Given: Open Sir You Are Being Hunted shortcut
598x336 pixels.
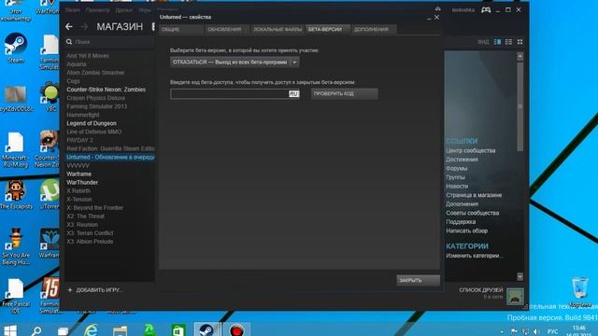Looking at the screenshot, I should [x=16, y=246].
